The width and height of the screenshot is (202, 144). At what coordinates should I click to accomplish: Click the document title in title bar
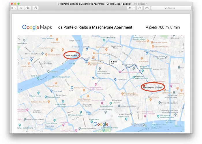95,3
